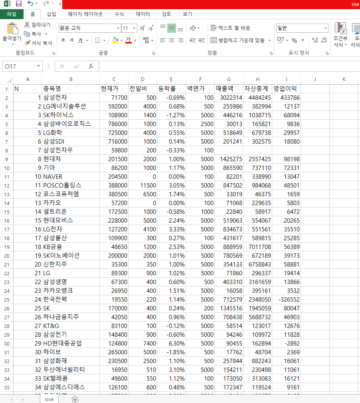Click the insert function fx icon
Image resolution: width=360 pixels, height=403 pixels.
tap(91, 66)
